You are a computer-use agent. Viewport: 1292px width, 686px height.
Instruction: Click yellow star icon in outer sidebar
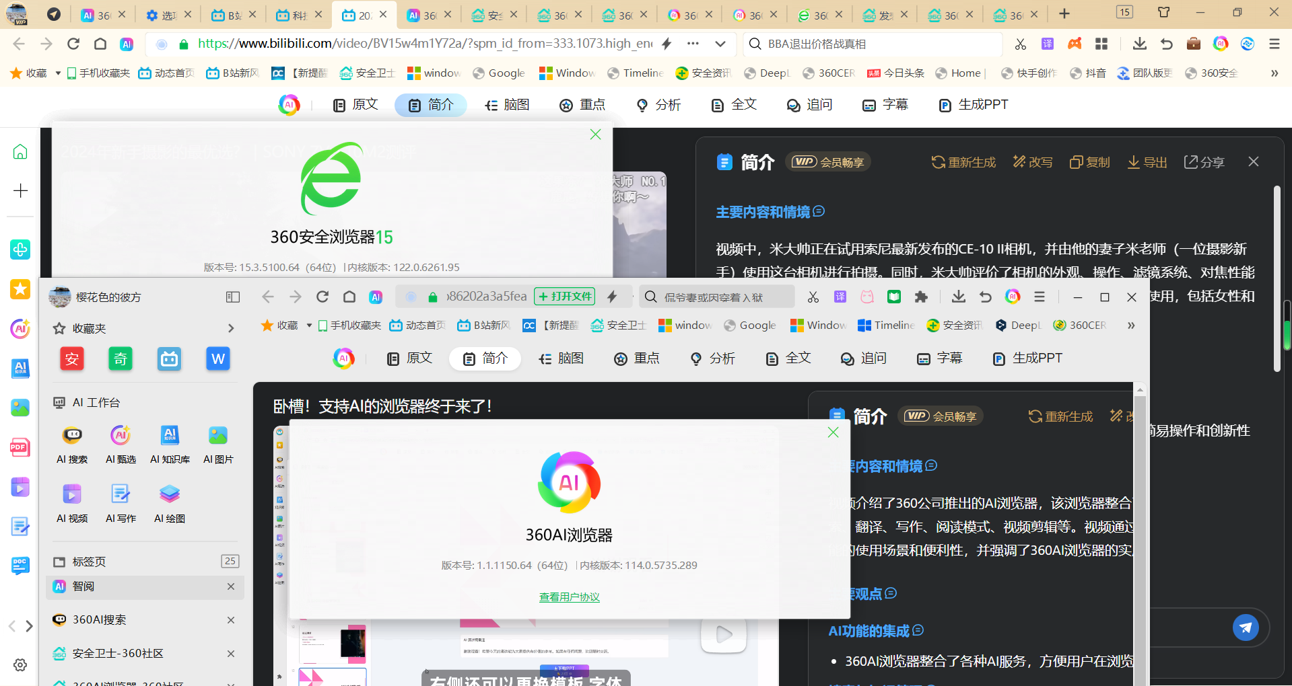tap(20, 289)
